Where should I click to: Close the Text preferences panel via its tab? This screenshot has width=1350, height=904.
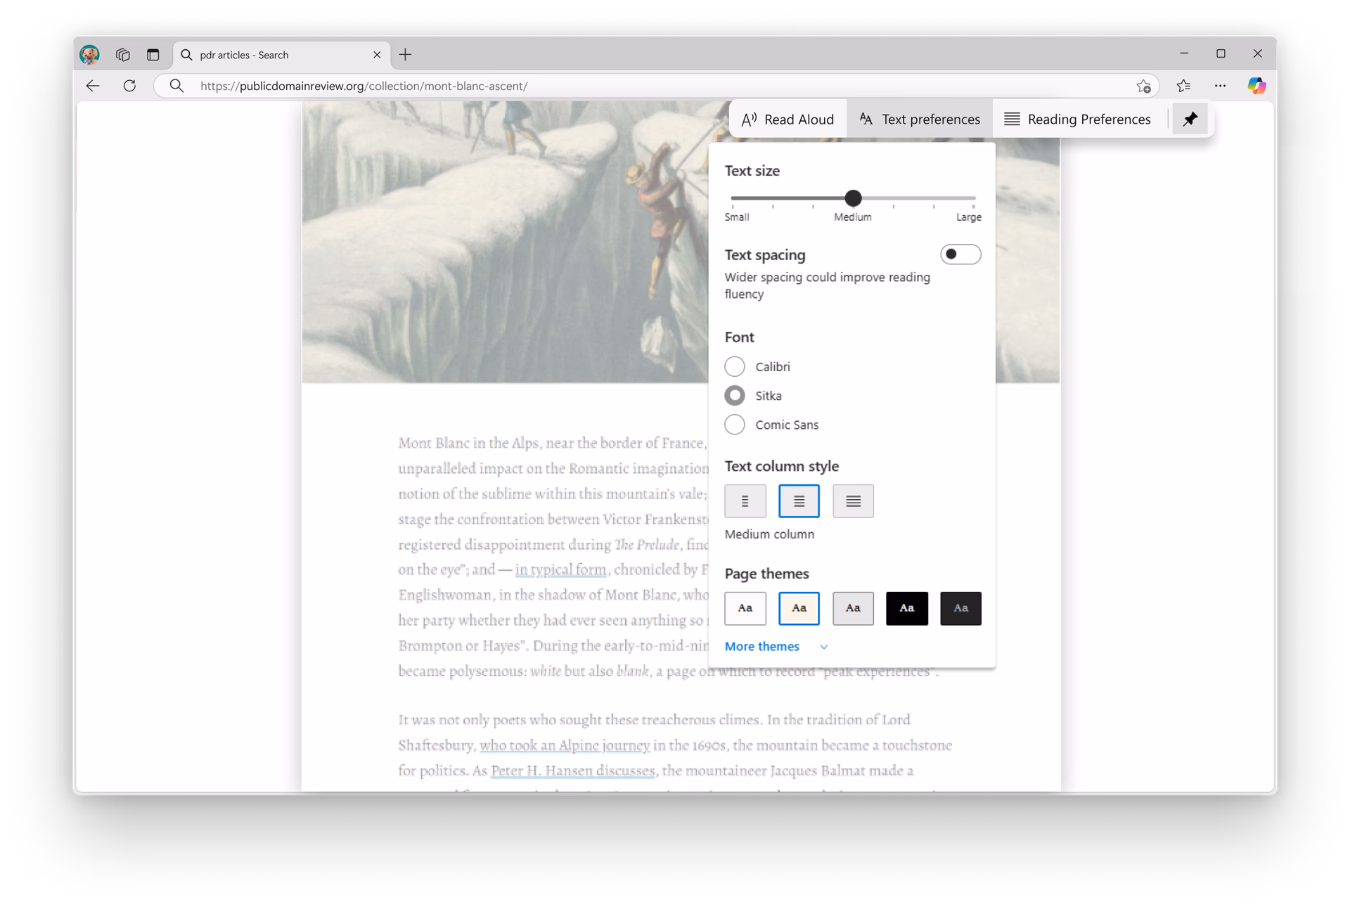point(920,119)
